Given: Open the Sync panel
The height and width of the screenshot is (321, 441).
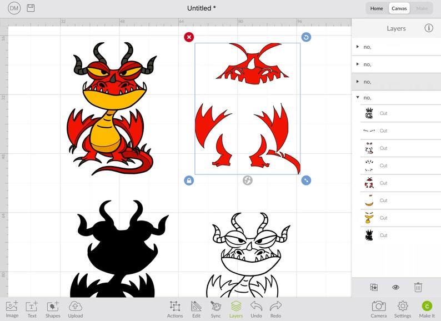Looking at the screenshot, I should click(x=216, y=309).
